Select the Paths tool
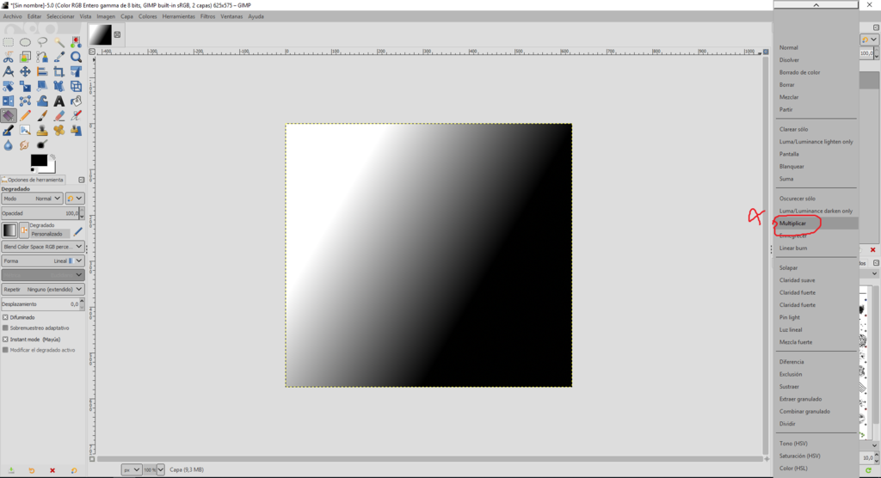This screenshot has height=478, width=881. 42,57
